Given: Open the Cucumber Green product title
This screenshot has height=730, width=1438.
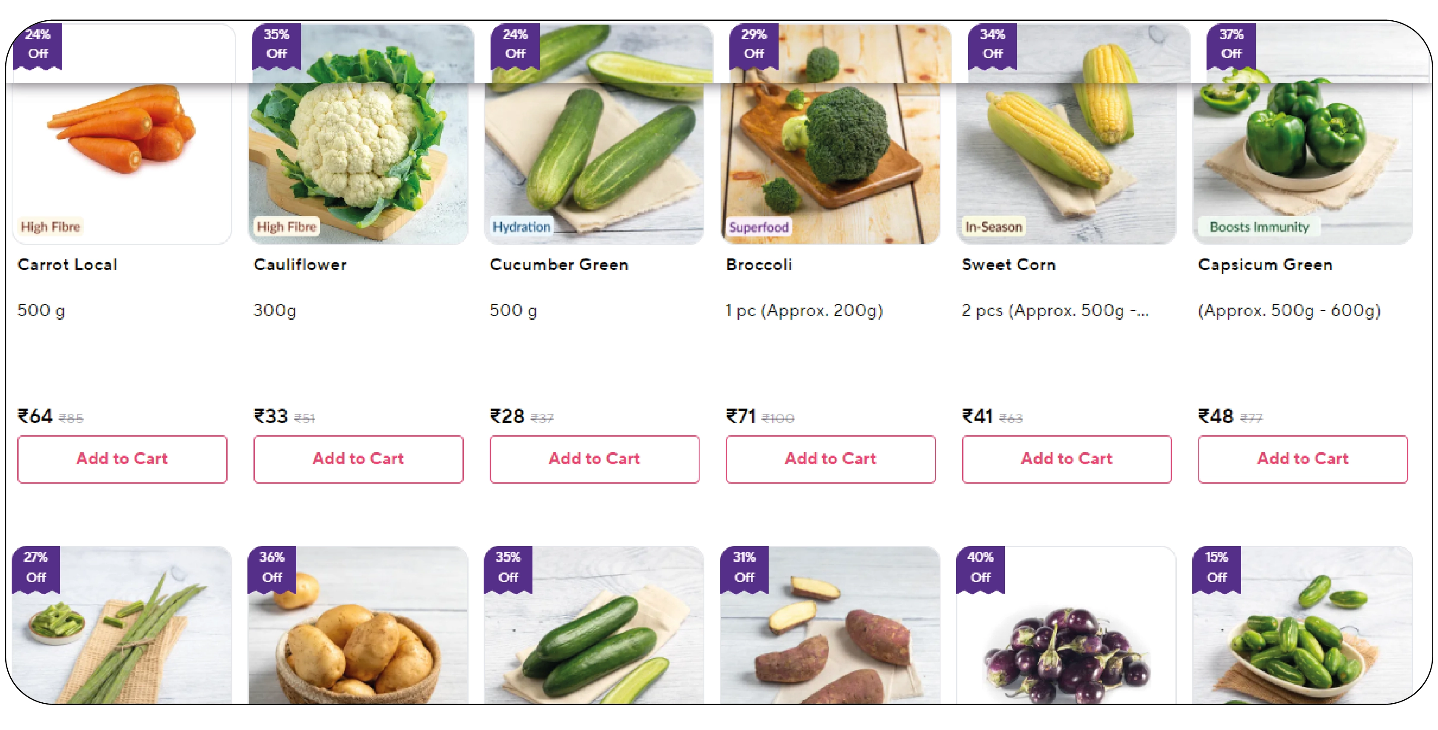Looking at the screenshot, I should (x=559, y=264).
